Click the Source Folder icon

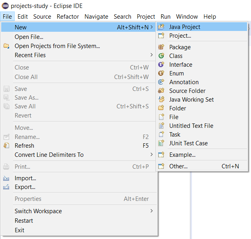click(x=161, y=91)
